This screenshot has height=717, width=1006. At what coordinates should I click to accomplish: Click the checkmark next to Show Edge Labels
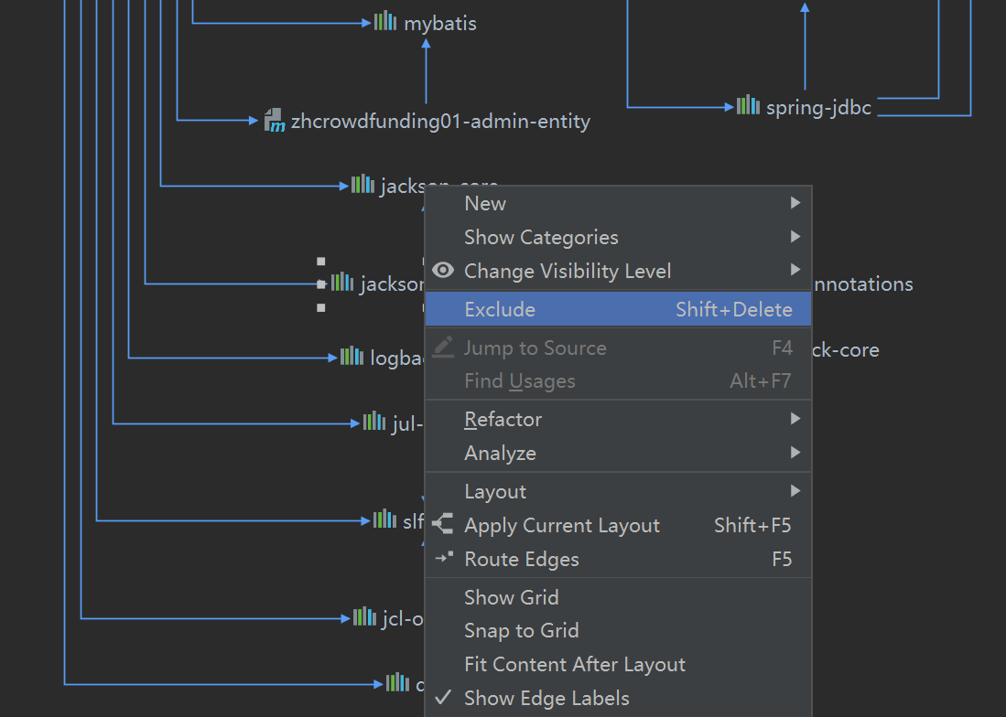point(443,697)
